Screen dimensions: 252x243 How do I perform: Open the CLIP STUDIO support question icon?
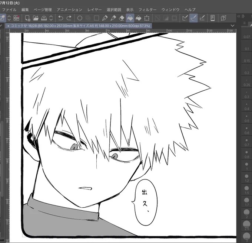coord(223,18)
